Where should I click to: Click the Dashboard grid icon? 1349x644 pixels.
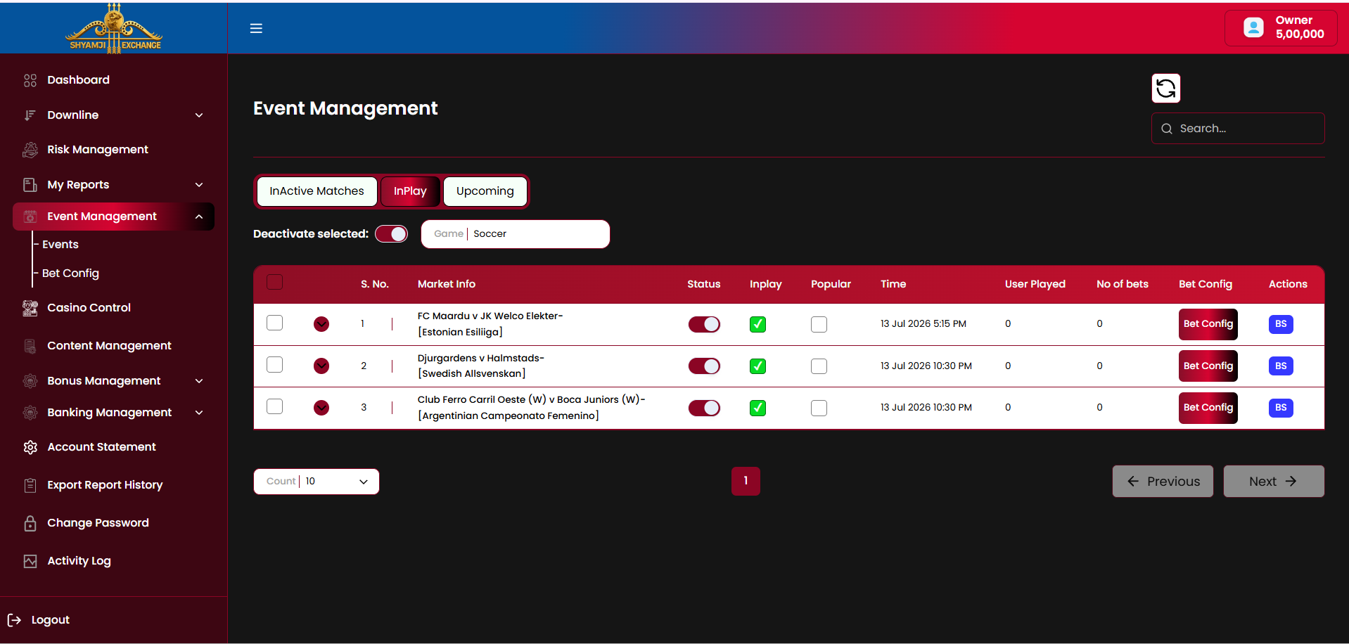[x=30, y=80]
